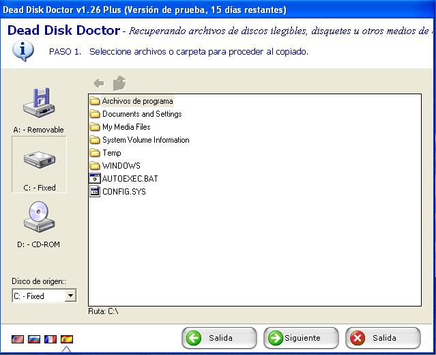The height and width of the screenshot is (355, 436).
Task: Click the blue info bubble icon
Action: [x=23, y=51]
